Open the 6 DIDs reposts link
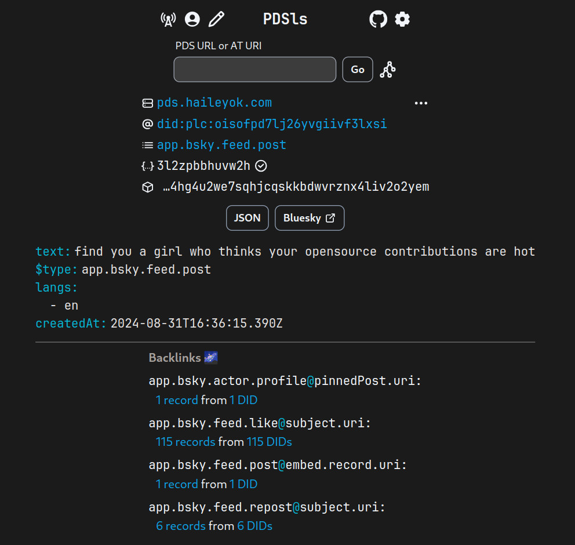Screen dimensions: 575x545 point(255,526)
